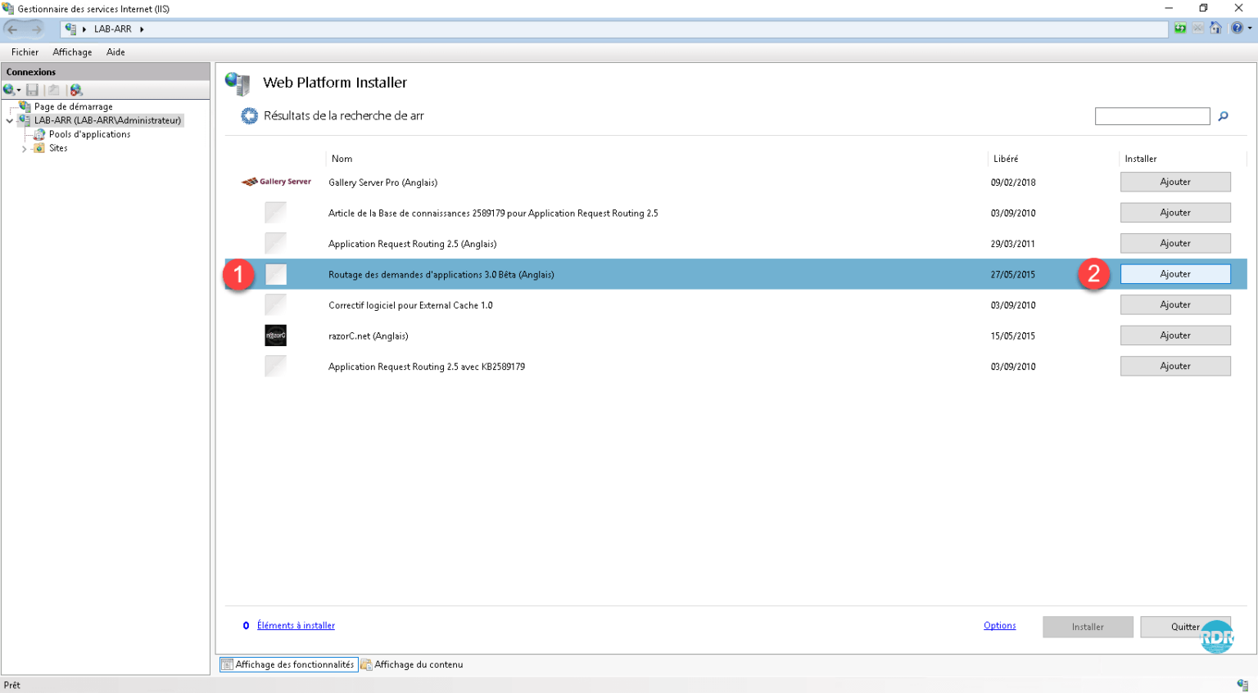Click the blue back-arrow icon beside Résultats
Image resolution: width=1258 pixels, height=693 pixels.
(x=250, y=116)
